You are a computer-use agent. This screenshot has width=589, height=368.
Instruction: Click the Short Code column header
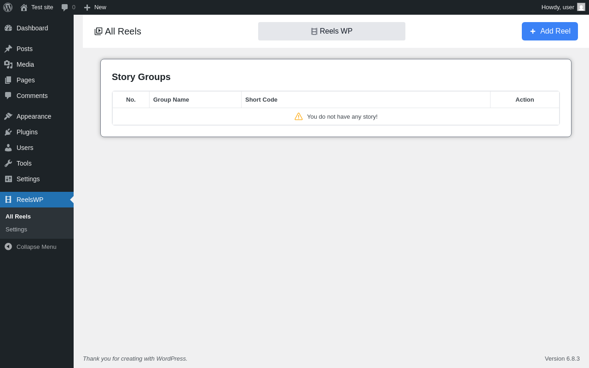tap(261, 99)
